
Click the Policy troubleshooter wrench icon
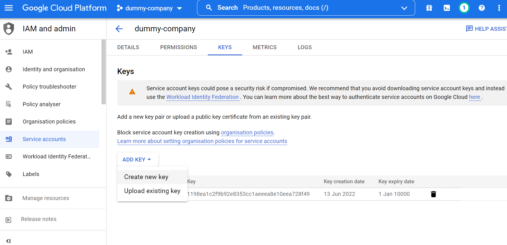click(x=9, y=87)
